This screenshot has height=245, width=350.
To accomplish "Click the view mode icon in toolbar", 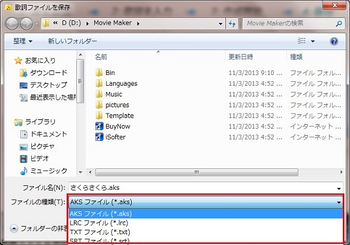I will [x=302, y=41].
